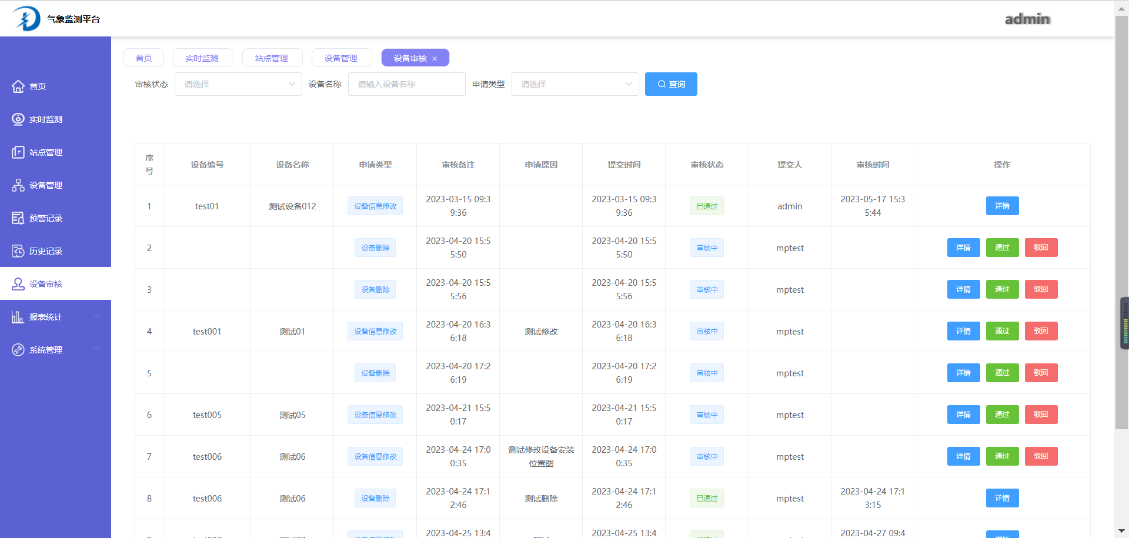Click the 查询 search button
Screen dimensions: 1129x538
[x=671, y=84]
